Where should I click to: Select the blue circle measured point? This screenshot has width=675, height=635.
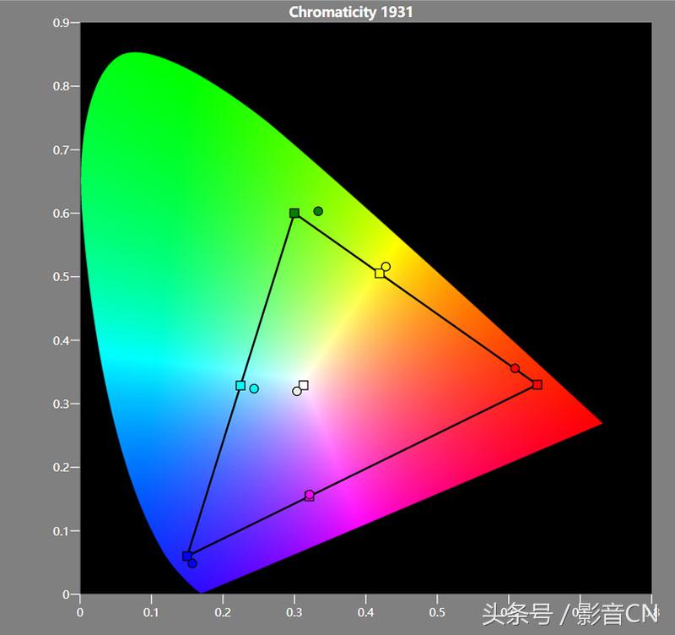pyautogui.click(x=192, y=563)
